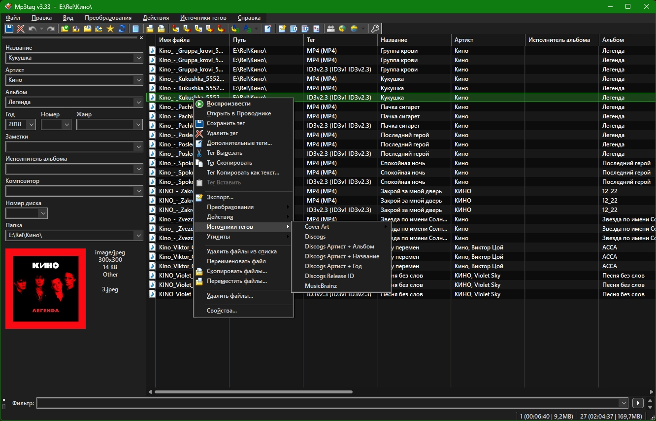656x421 pixels.
Task: Click the Save tag floppy disk toolbar icon
Action: click(9, 29)
